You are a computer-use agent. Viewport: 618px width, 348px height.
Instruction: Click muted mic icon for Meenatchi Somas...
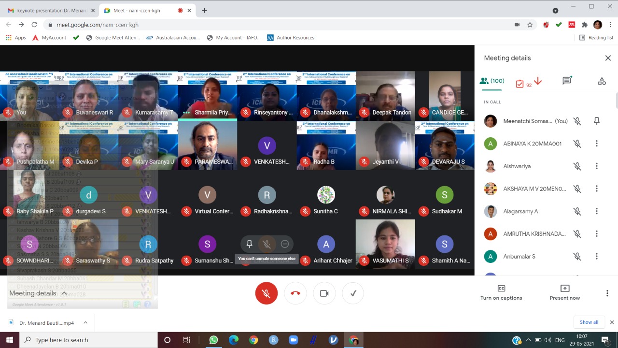pyautogui.click(x=577, y=121)
